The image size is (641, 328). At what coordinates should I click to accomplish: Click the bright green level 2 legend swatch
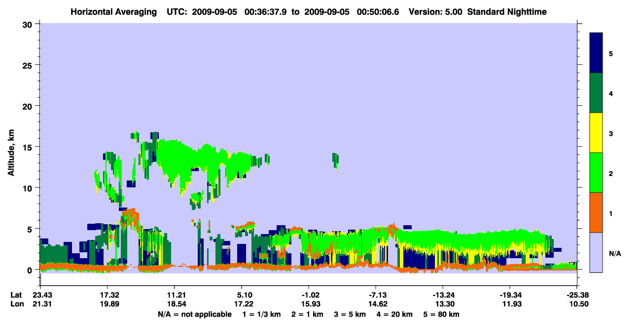pos(596,173)
